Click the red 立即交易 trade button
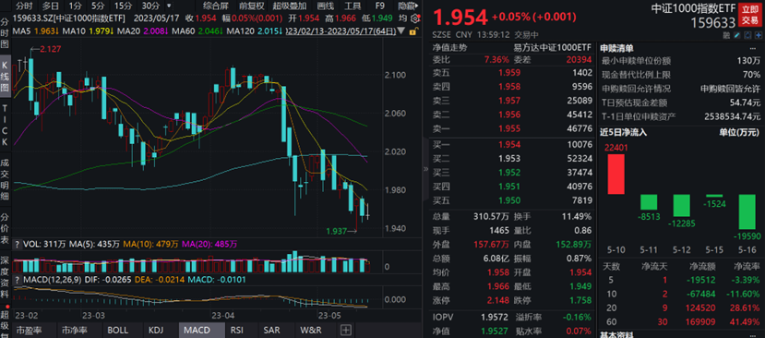This screenshot has height=338, width=765. [x=751, y=15]
